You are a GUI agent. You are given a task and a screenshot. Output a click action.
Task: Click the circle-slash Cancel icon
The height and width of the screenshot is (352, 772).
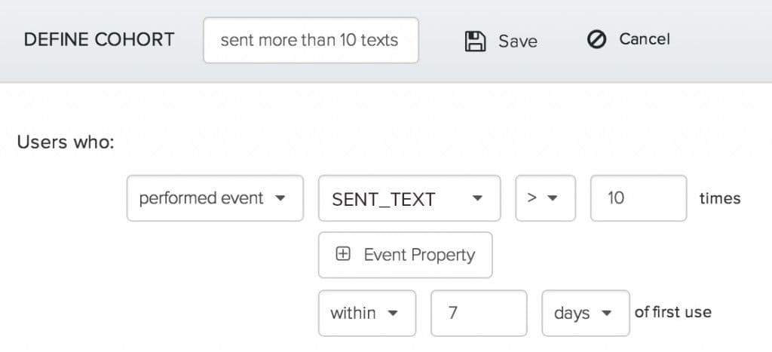596,40
